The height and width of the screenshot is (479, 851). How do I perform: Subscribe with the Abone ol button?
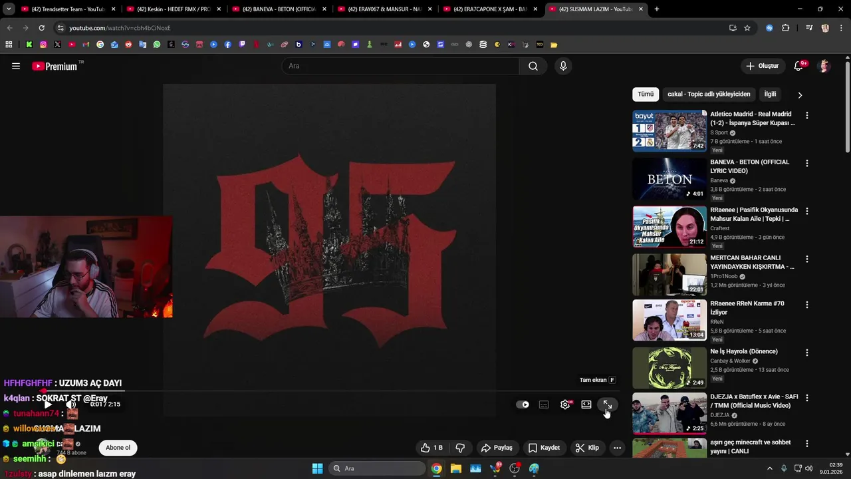pyautogui.click(x=118, y=448)
